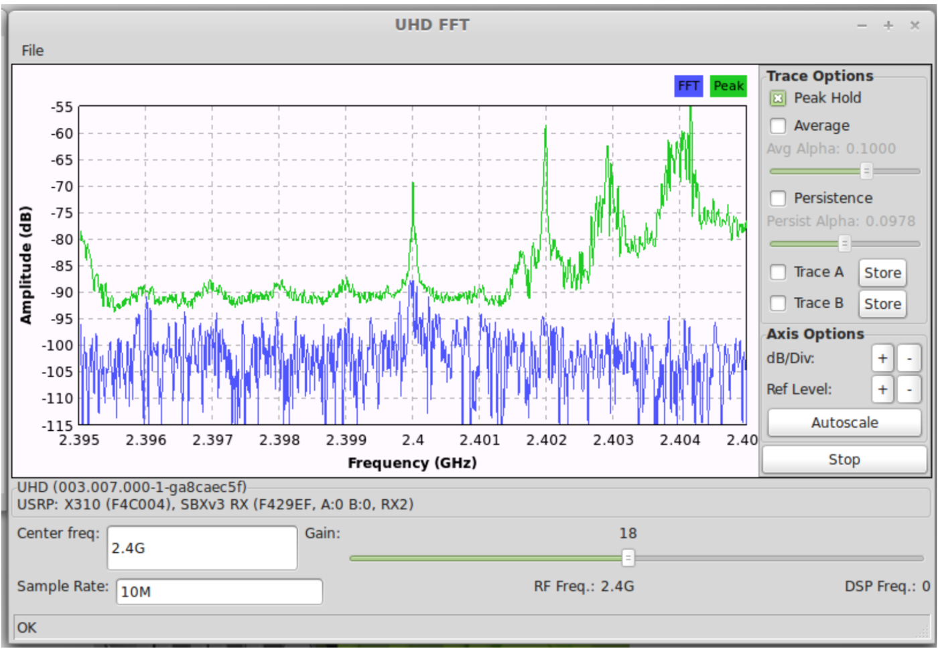Image resolution: width=938 pixels, height=650 pixels.
Task: Stop the FFT capture
Action: [844, 459]
